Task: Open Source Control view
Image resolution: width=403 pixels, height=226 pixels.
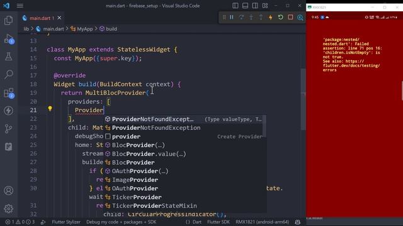Action: pos(8,129)
